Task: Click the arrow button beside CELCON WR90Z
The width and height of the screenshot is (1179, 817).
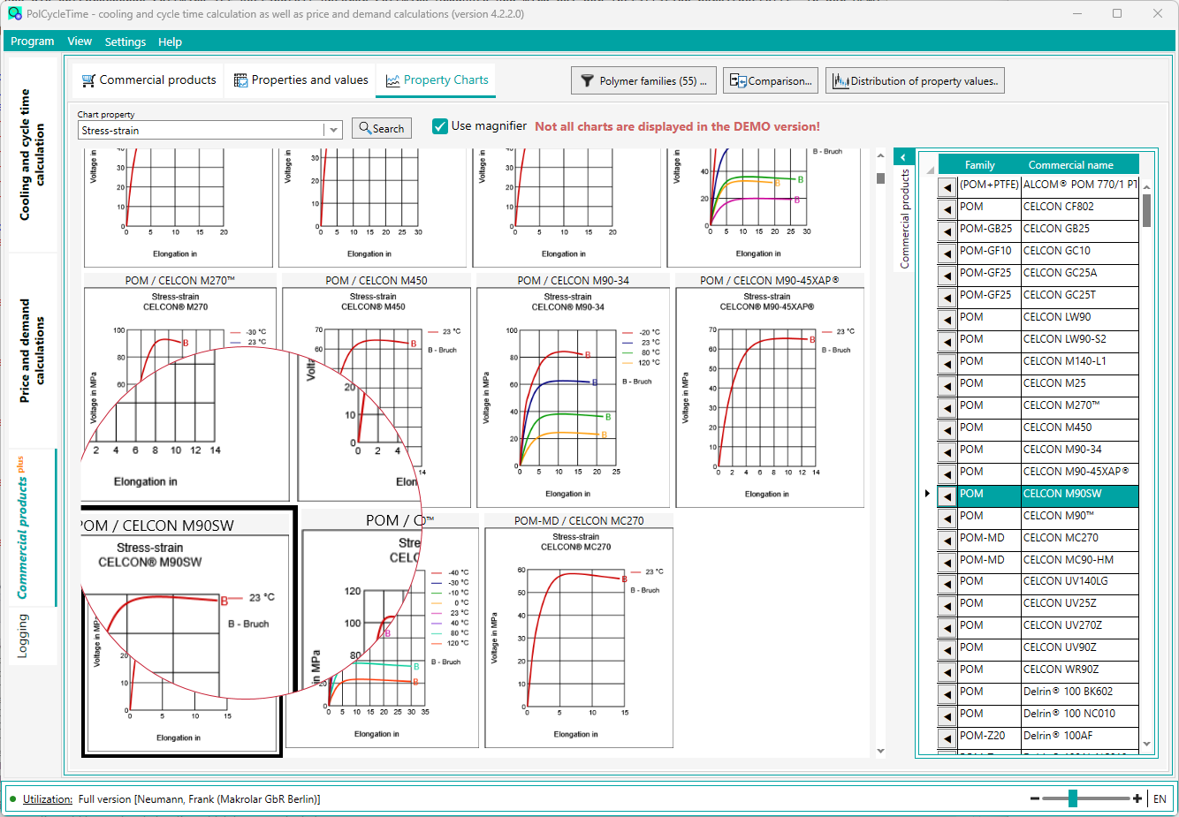Action: pos(947,672)
